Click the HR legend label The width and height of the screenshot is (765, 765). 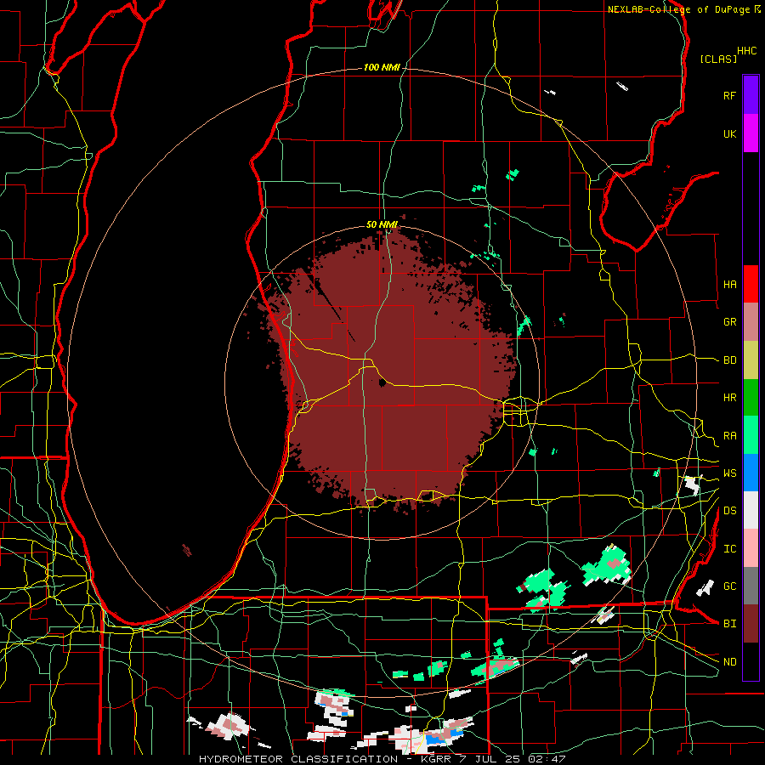coord(729,398)
